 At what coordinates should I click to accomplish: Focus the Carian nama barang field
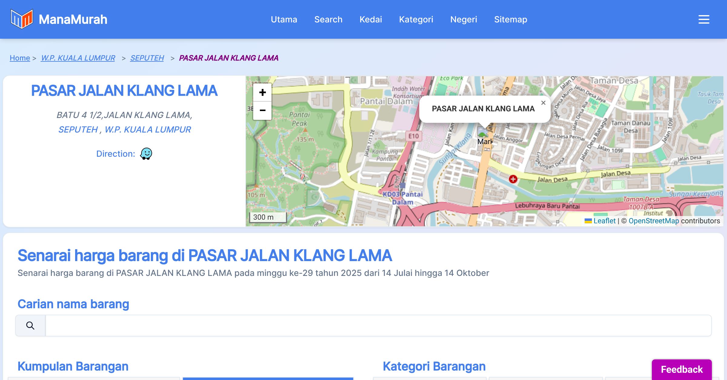[378, 326]
